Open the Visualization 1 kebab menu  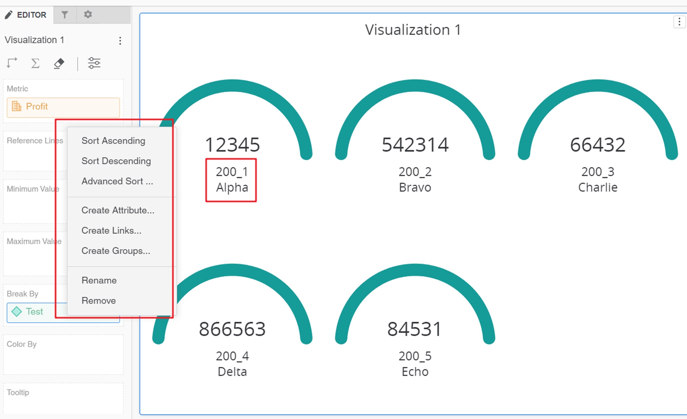click(x=120, y=40)
